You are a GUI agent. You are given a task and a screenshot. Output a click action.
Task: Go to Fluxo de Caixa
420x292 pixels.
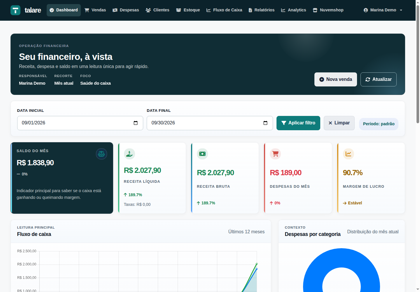pos(224,10)
